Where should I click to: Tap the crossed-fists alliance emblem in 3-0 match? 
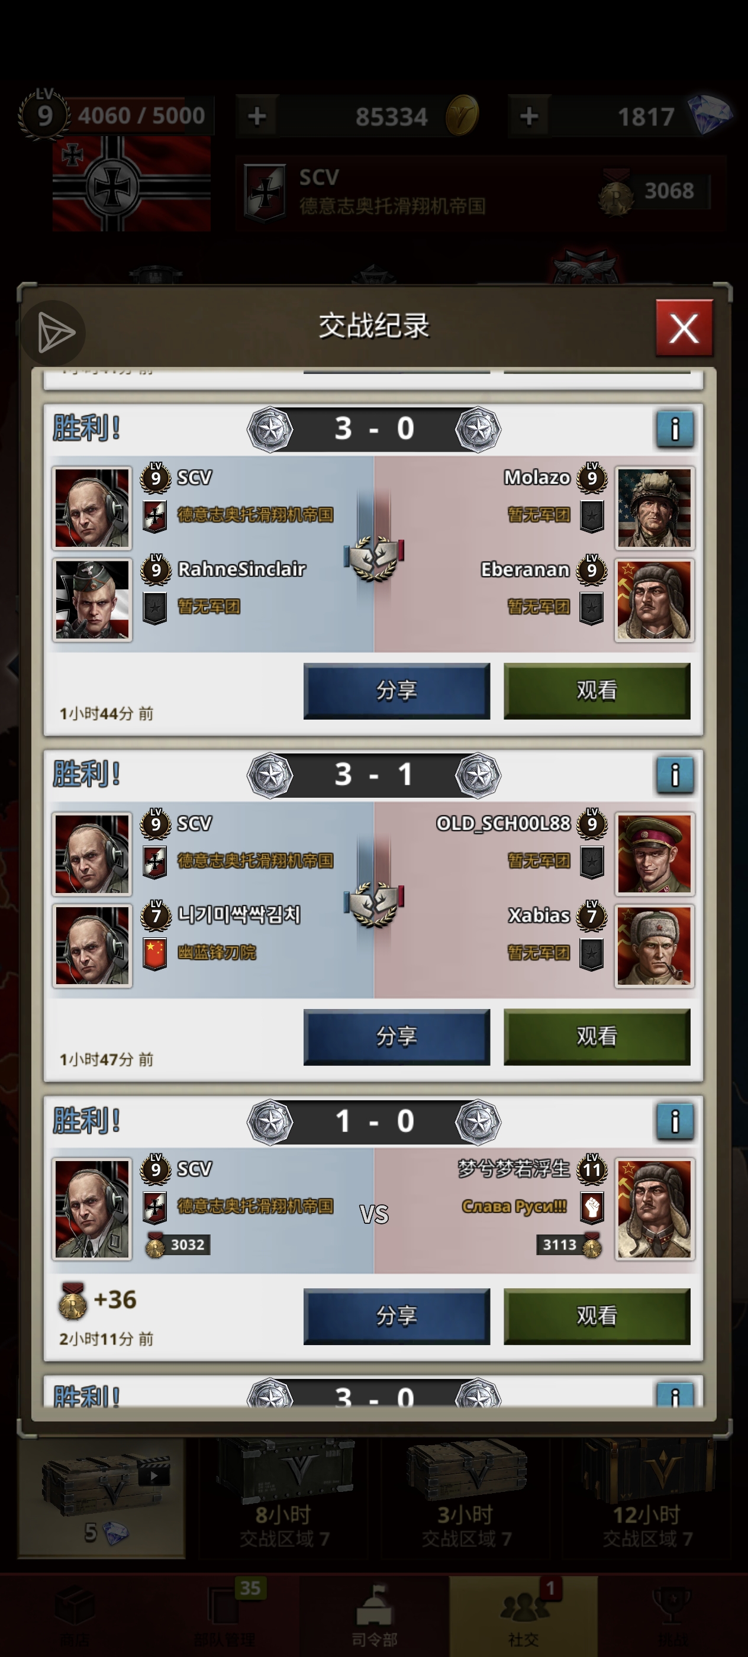tap(373, 557)
